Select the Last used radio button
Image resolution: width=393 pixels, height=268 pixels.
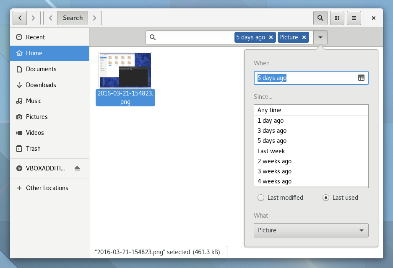pyautogui.click(x=326, y=198)
